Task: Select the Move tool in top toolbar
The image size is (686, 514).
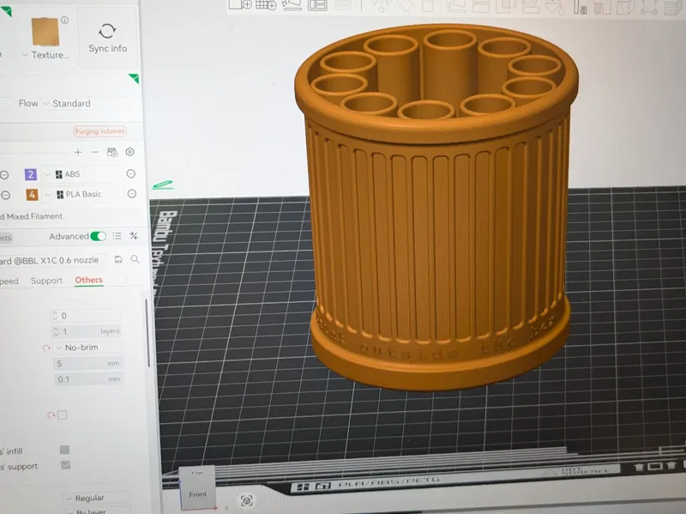Action: coord(382,5)
